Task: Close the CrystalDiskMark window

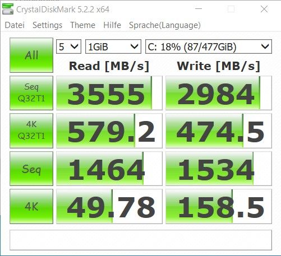Action: coord(264,9)
